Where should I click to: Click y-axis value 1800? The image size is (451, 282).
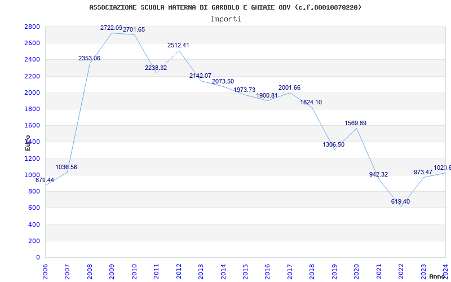coord(32,109)
